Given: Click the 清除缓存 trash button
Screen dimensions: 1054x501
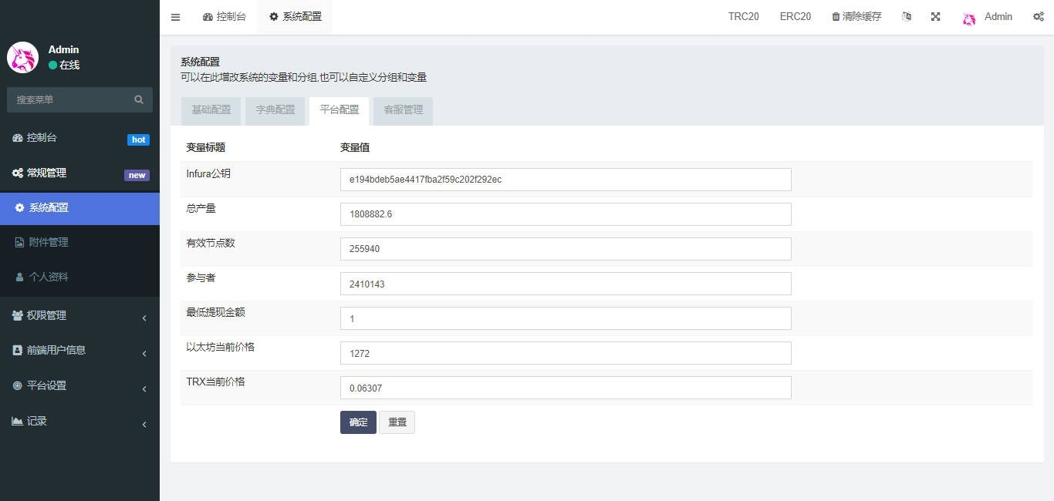Looking at the screenshot, I should [856, 17].
